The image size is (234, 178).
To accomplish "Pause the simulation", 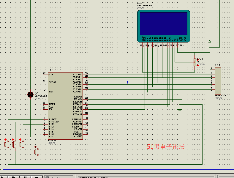I will 25,177.
